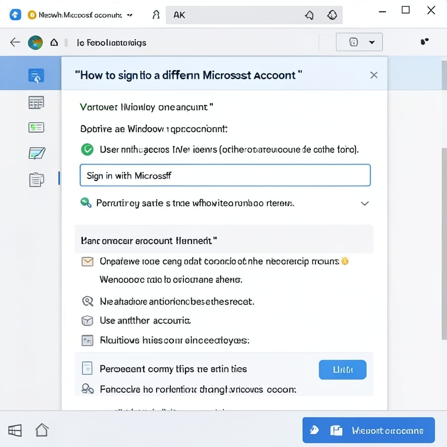Click the 'Sign in with Microssff' field
Viewport: 447px width, 447px height.
click(x=225, y=175)
